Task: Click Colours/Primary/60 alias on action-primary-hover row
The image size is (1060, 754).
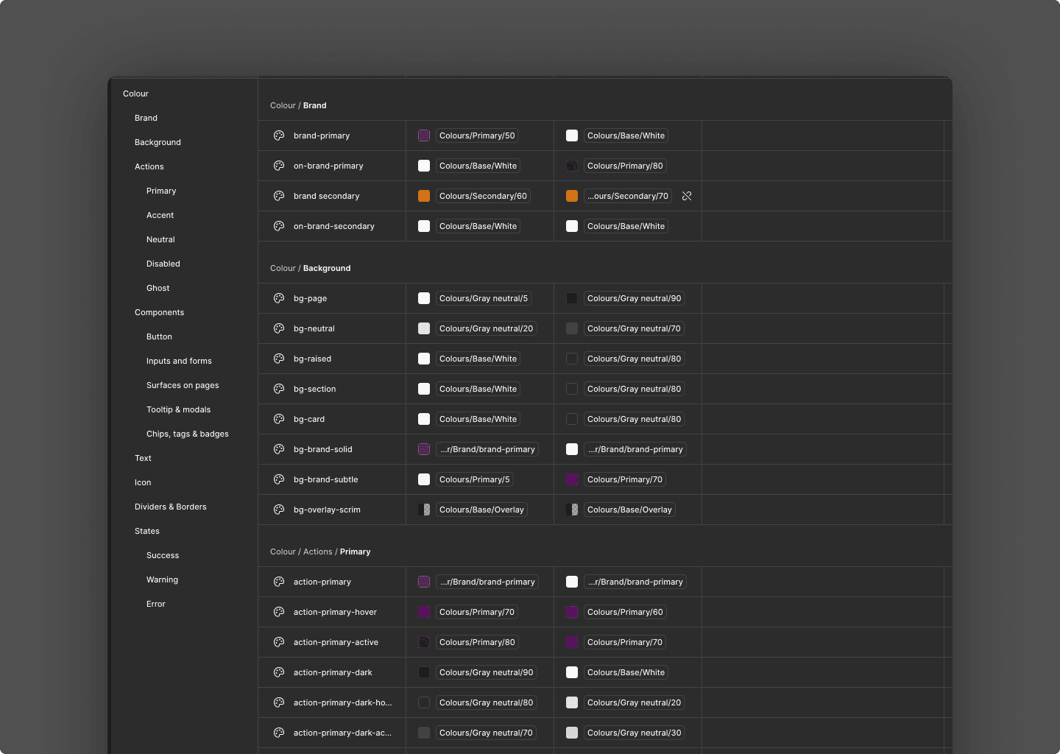Action: tap(625, 612)
